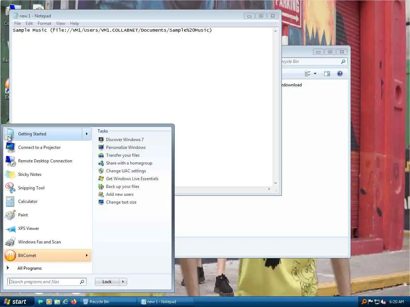The width and height of the screenshot is (410, 307).
Task: Click the show desktop icon in quick launch
Action: 41,302
